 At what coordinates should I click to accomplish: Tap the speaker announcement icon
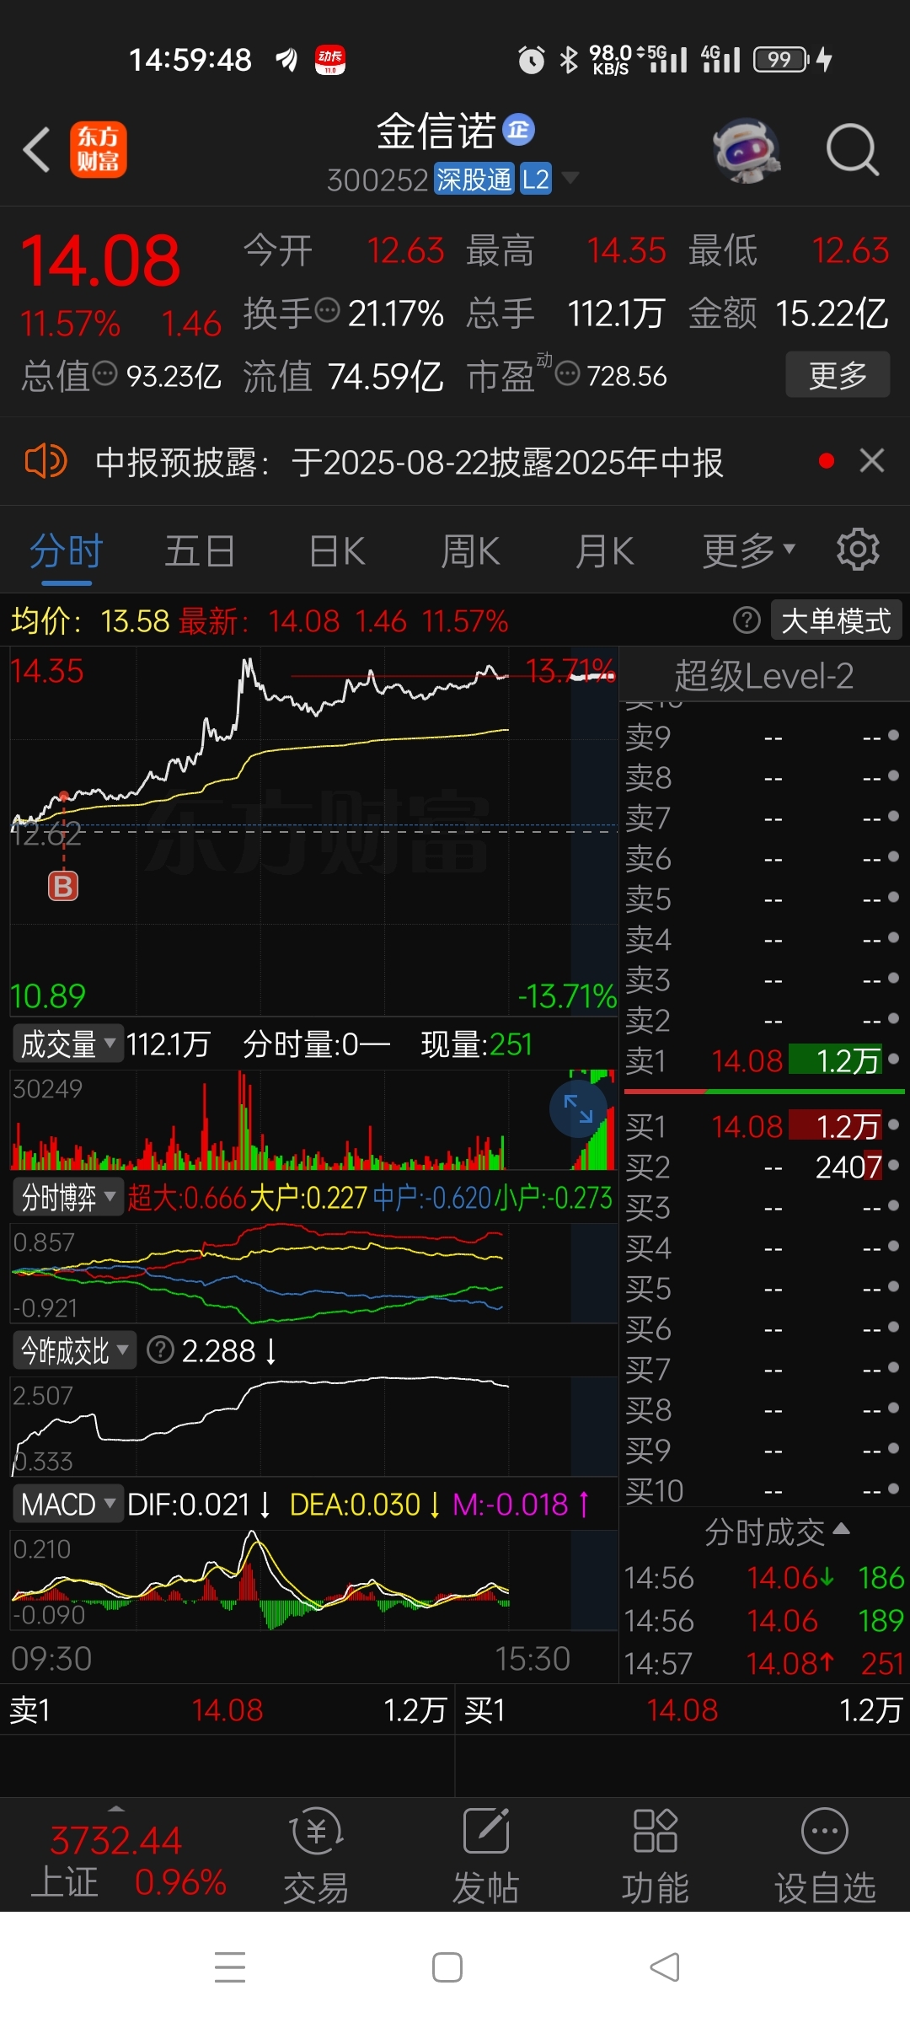tap(45, 462)
